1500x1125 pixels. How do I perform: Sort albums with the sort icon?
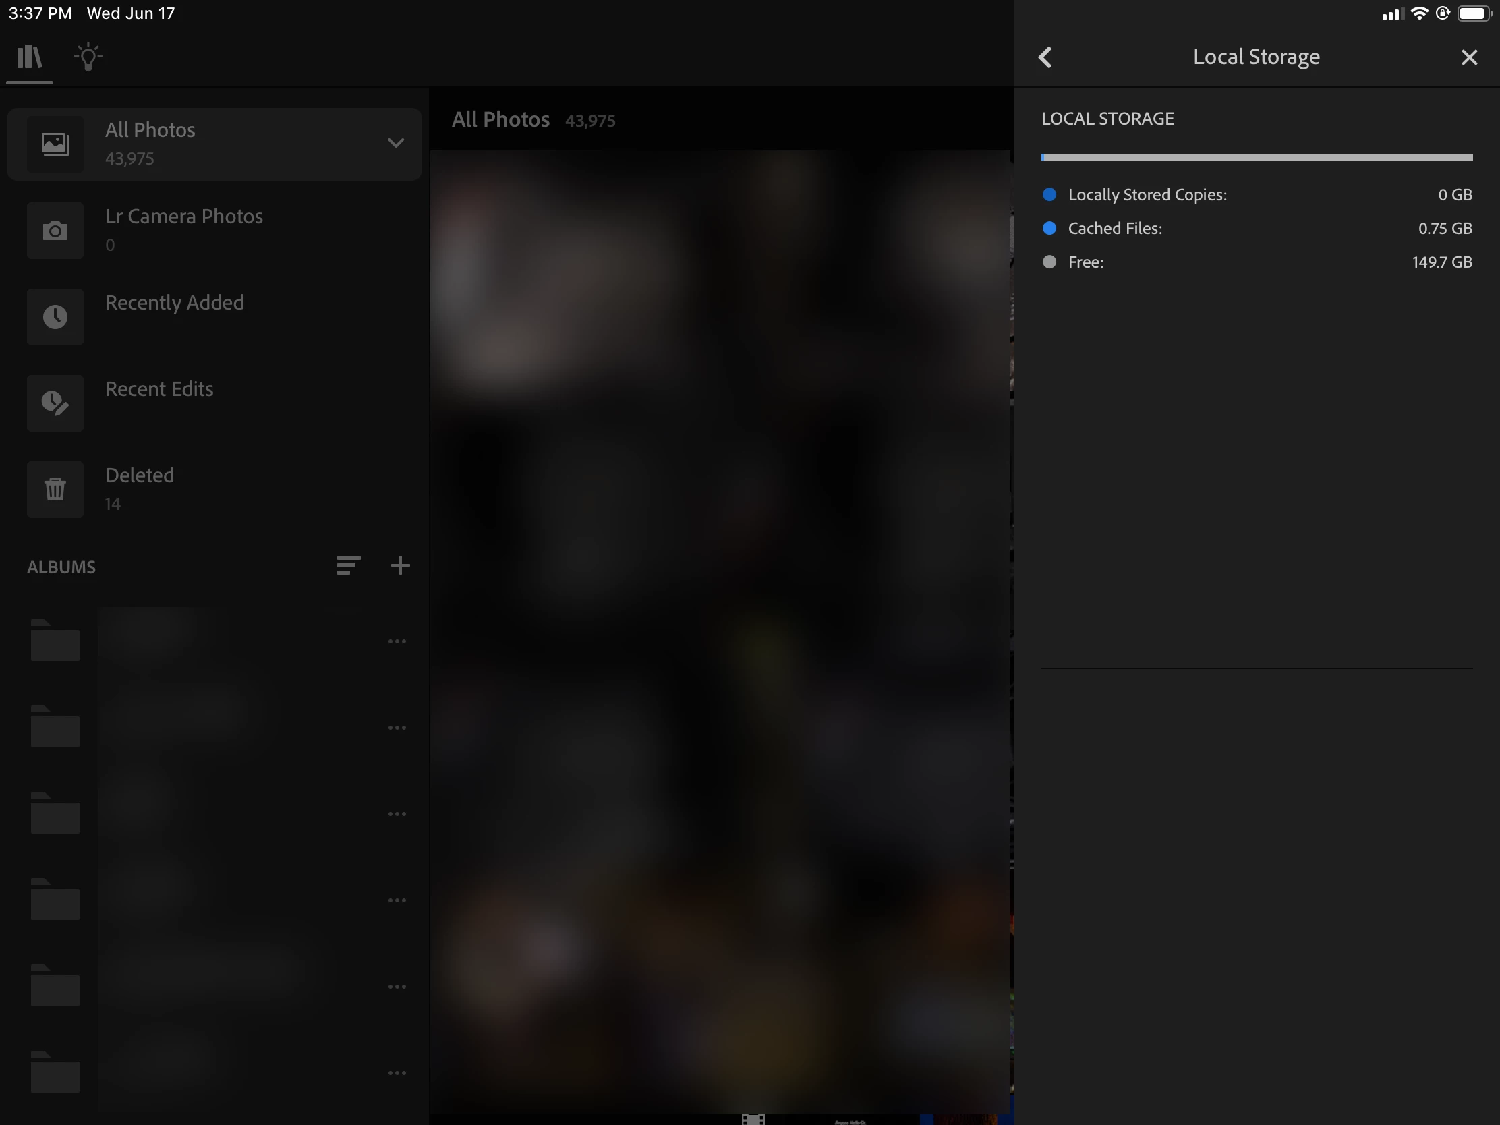[x=348, y=566]
